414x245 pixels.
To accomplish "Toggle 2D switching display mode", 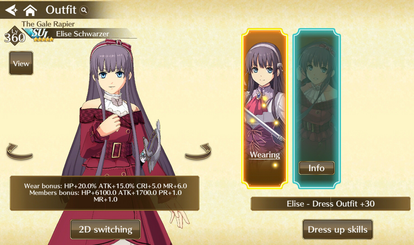I will pos(105,229).
